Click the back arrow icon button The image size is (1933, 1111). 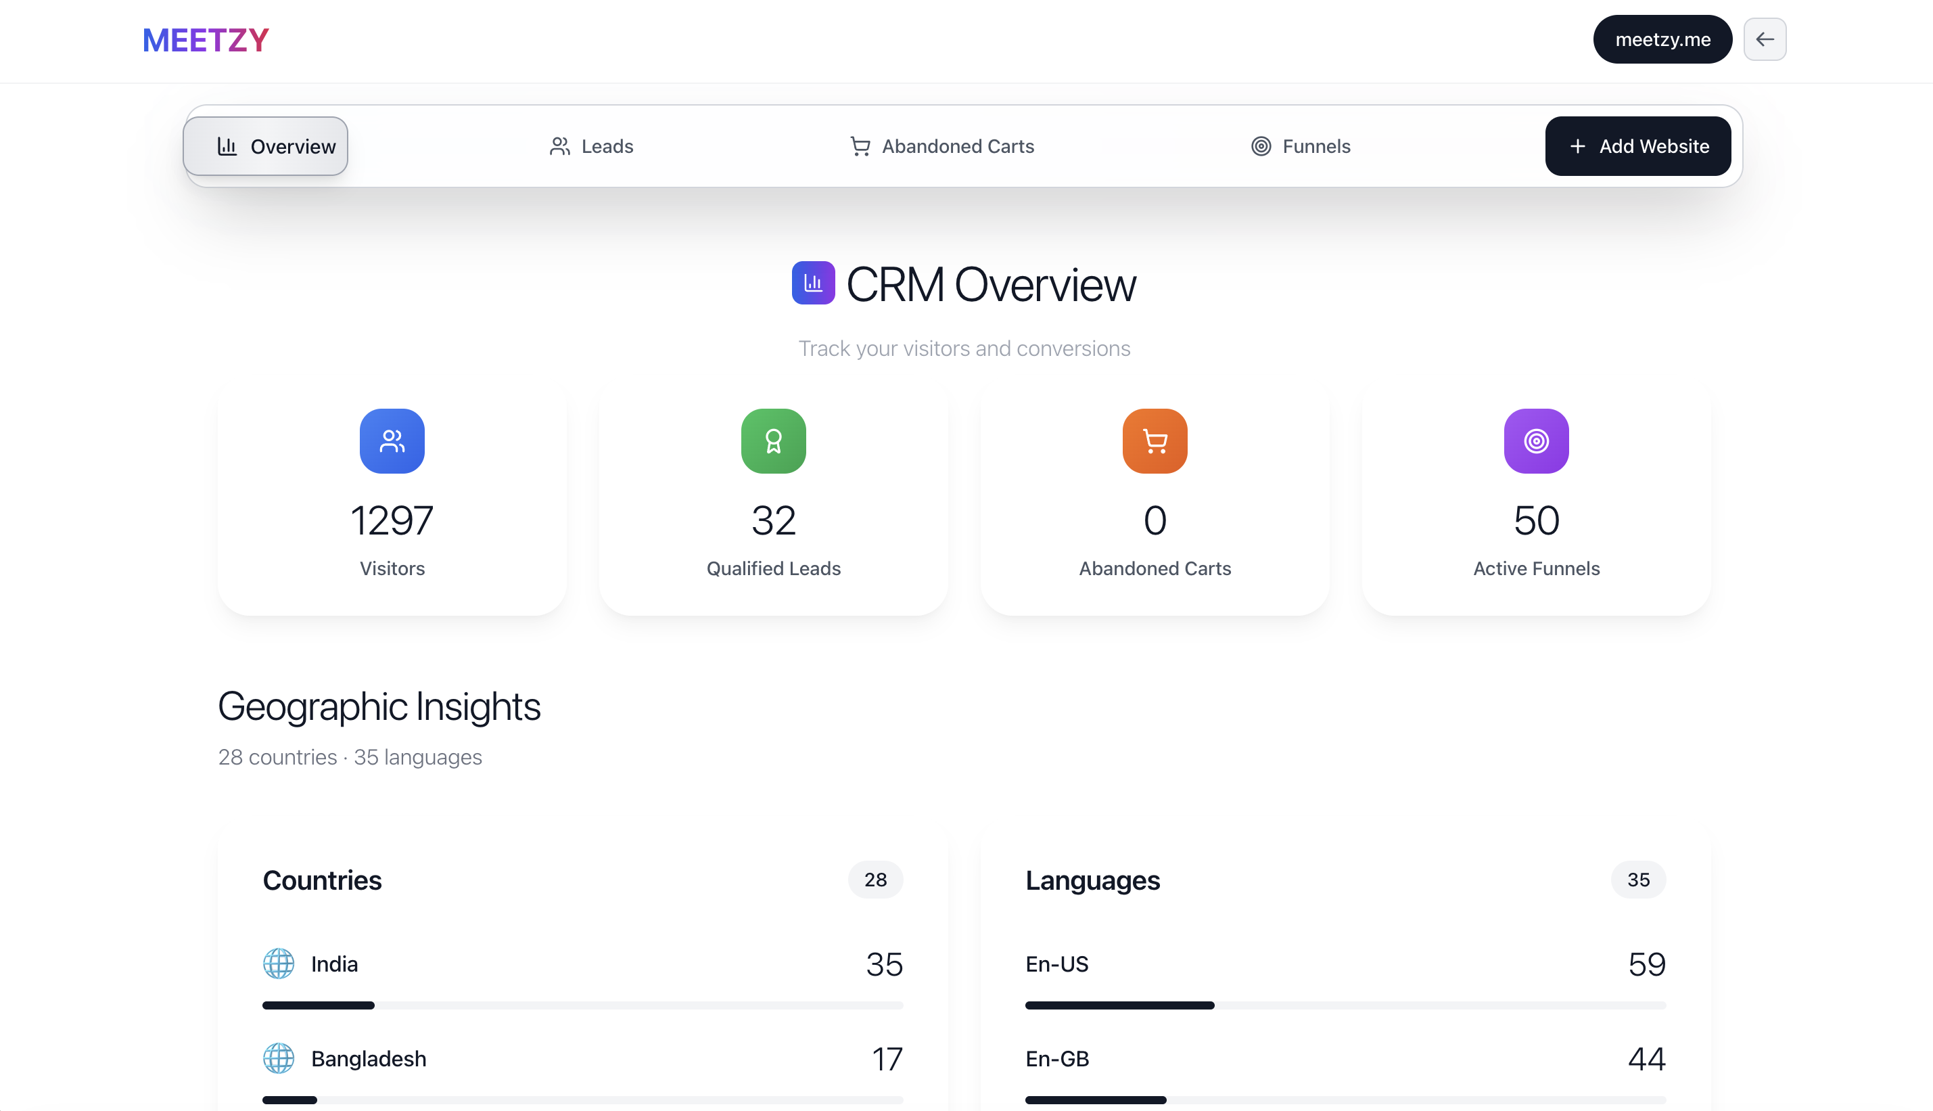(1765, 40)
